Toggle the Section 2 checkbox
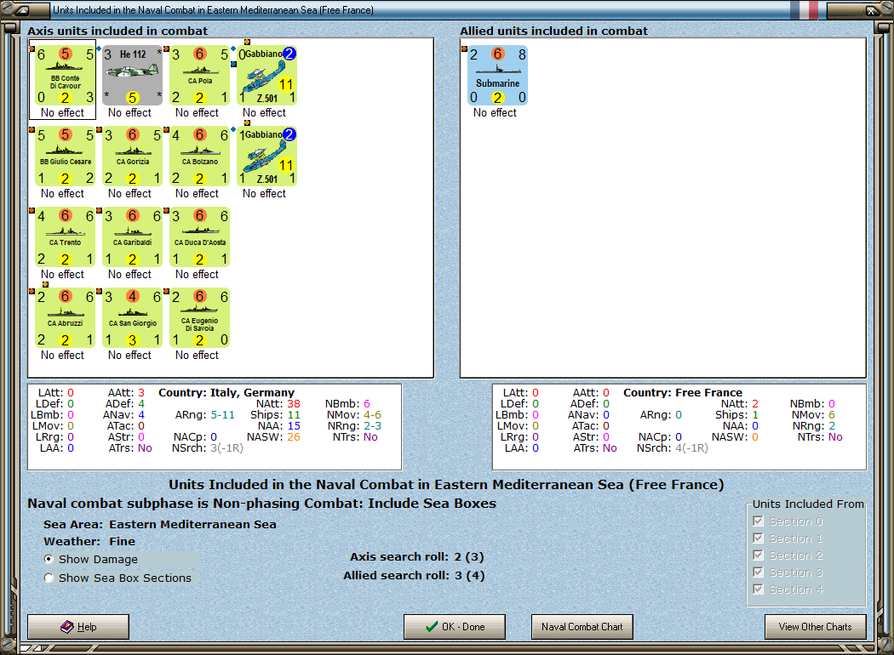894x655 pixels. click(x=758, y=555)
